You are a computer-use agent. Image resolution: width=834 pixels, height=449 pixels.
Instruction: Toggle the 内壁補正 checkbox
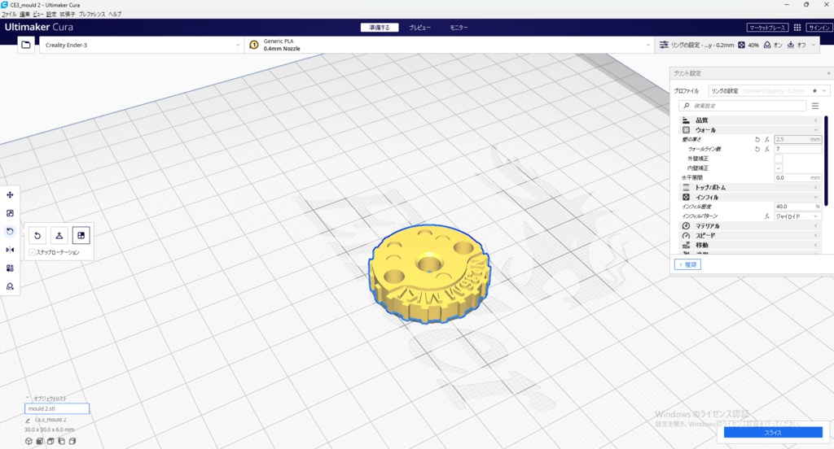pos(778,168)
